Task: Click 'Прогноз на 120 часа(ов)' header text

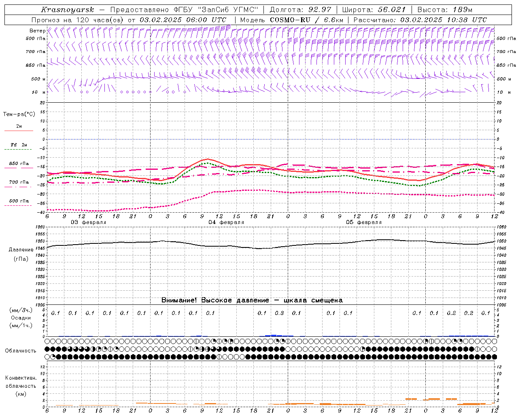Action: (78, 20)
